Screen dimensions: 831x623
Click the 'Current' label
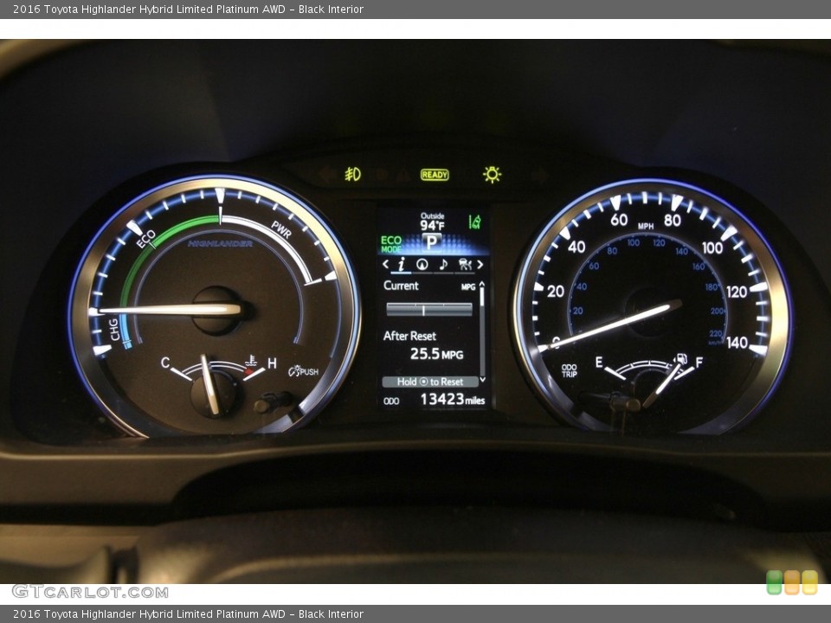pos(401,286)
